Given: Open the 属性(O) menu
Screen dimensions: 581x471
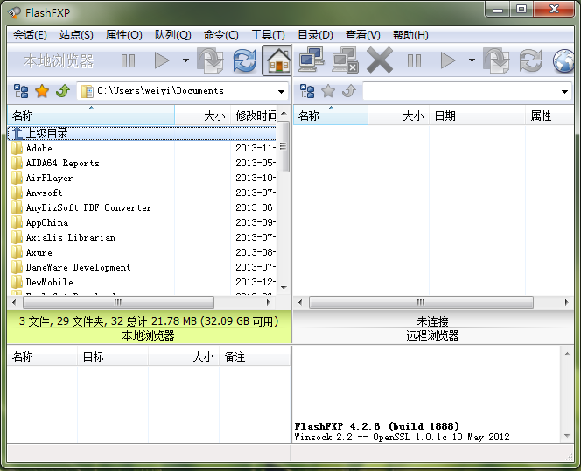Looking at the screenshot, I should coord(123,35).
